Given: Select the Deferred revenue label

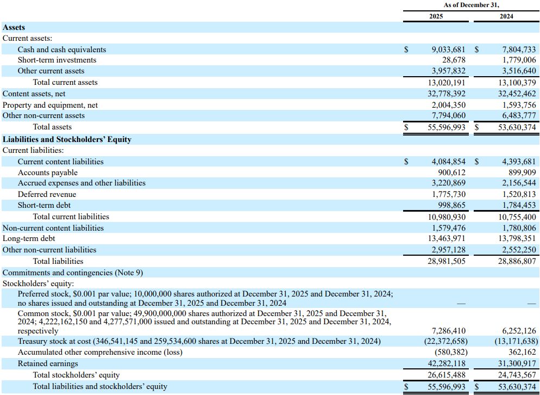Looking at the screenshot, I should (x=47, y=194).
